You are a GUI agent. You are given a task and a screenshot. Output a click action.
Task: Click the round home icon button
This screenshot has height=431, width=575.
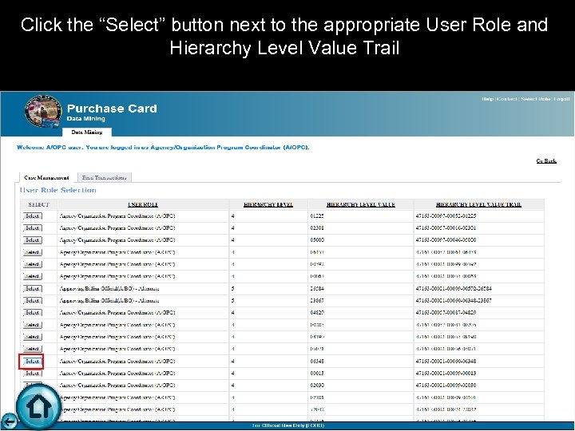[39, 407]
